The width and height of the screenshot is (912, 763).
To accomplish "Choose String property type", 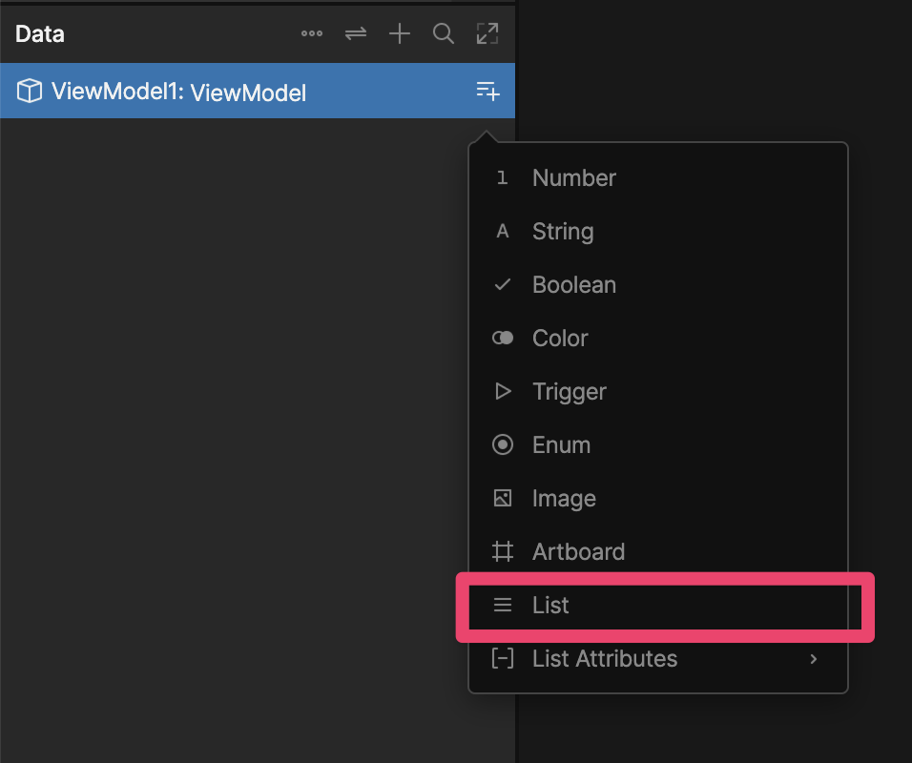I will (x=658, y=232).
